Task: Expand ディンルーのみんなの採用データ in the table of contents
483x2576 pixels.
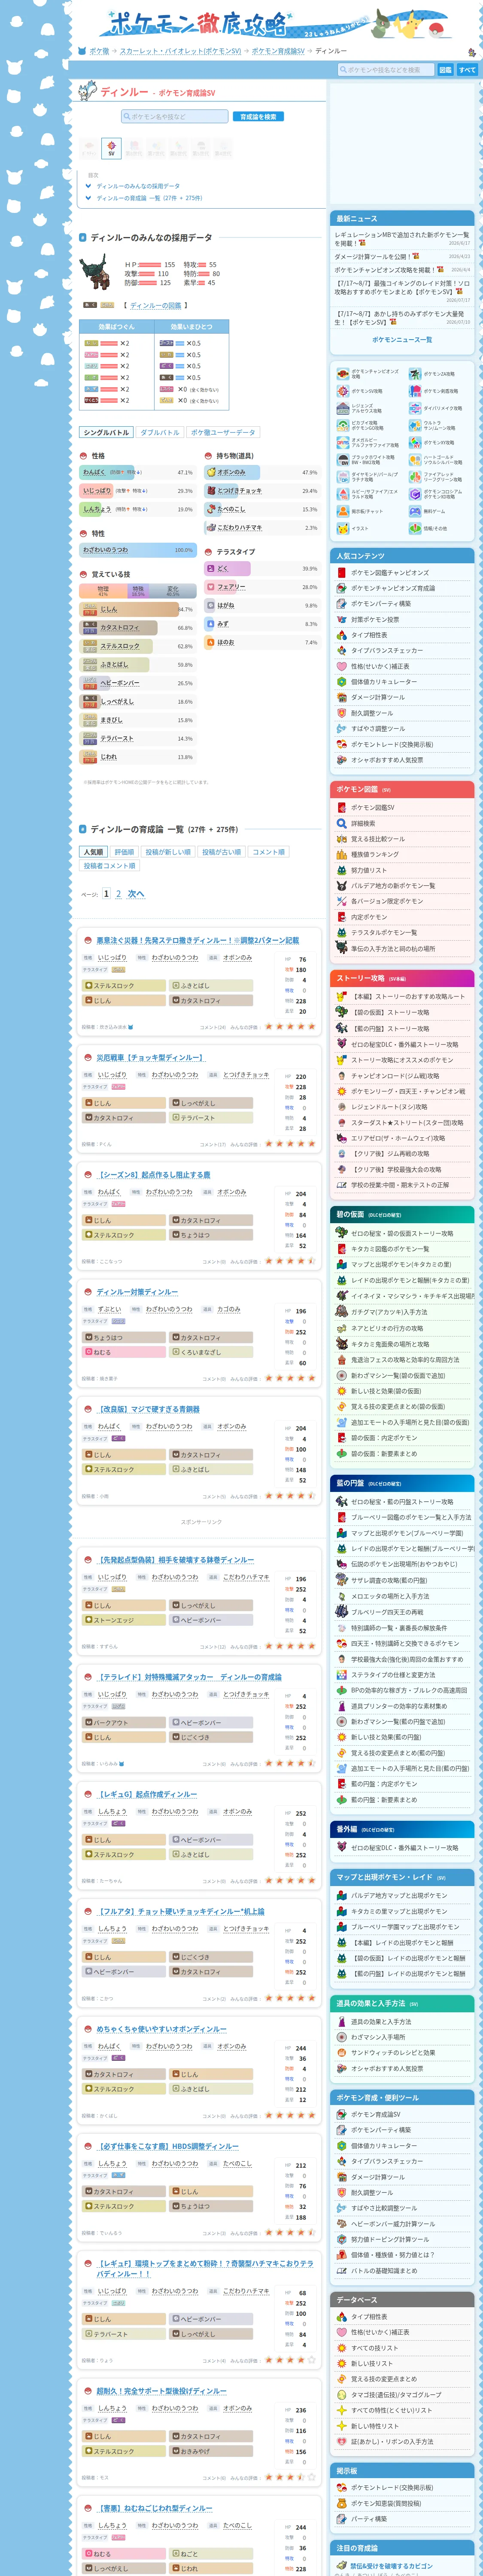Action: click(138, 186)
